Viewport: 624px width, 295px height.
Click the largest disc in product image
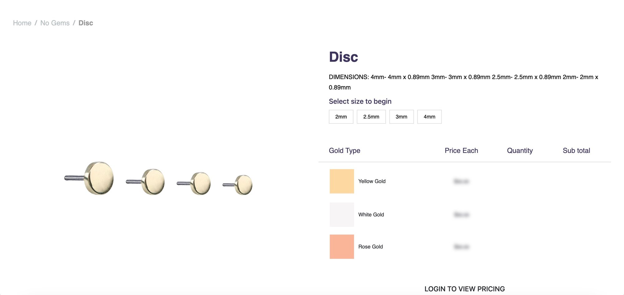click(x=99, y=178)
